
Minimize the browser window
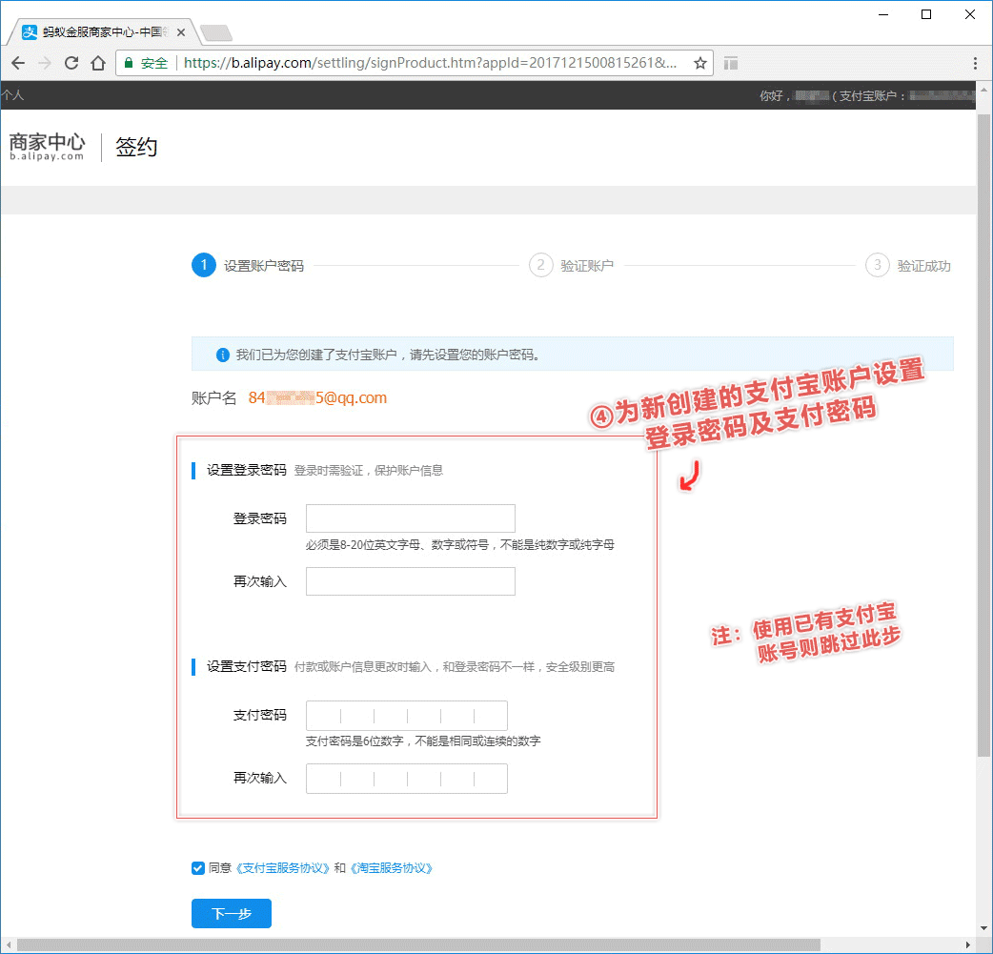coord(883,14)
